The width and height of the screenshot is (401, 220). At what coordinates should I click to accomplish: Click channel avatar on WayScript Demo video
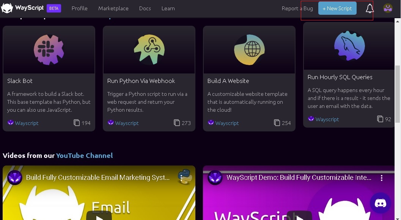[215, 177]
